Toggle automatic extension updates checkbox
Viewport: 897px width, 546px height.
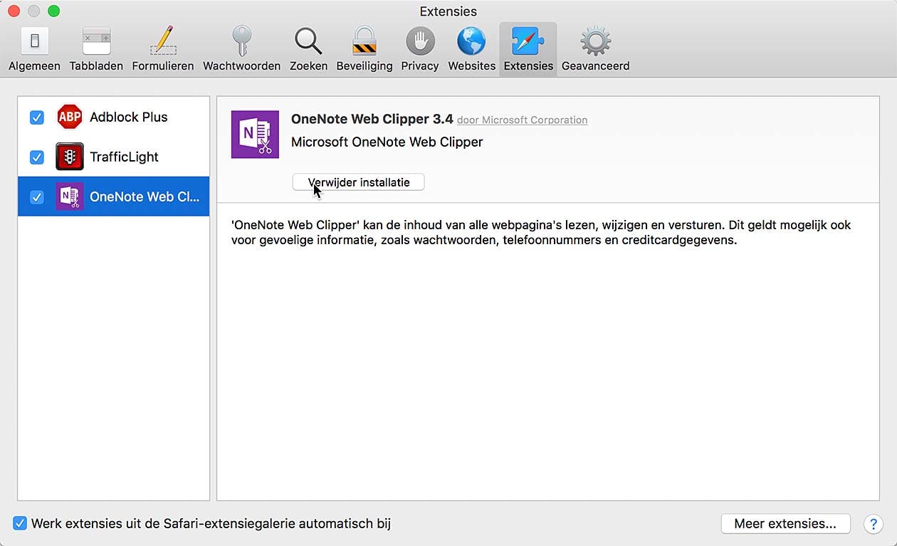[x=20, y=524]
